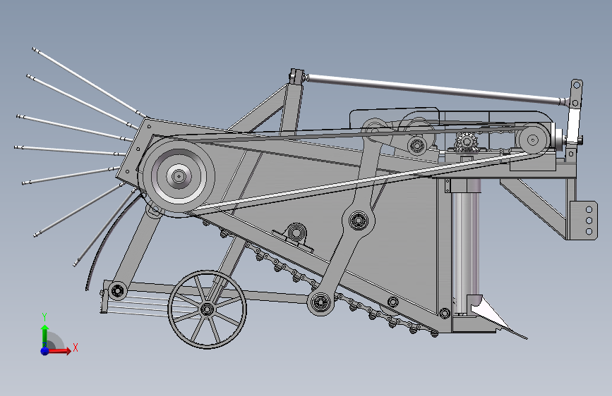Screen dimensions: 612x396
Task: Select the topmost rake tine rod
Action: pyautogui.click(x=89, y=82)
